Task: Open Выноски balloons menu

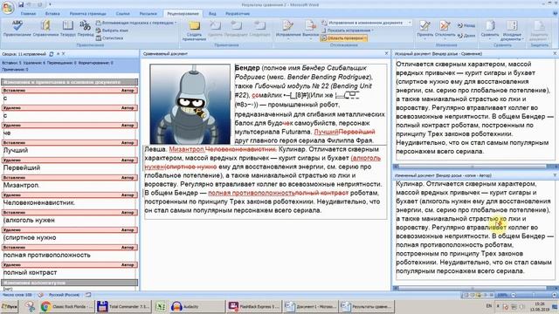Action: [311, 29]
